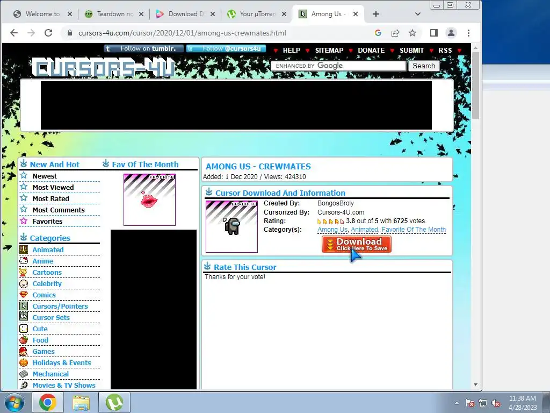Open µTorrent from the taskbar
The height and width of the screenshot is (413, 550).
click(114, 402)
